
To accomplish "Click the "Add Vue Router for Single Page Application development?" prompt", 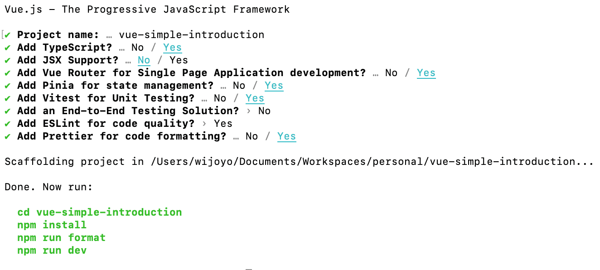I will (x=191, y=73).
